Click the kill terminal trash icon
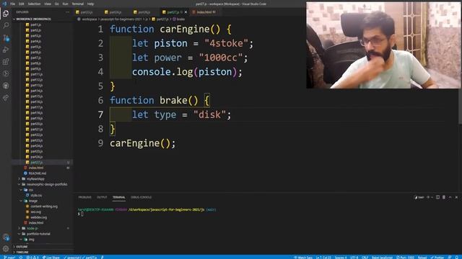Image resolution: width=462 pixels, height=259 pixels. (444, 197)
